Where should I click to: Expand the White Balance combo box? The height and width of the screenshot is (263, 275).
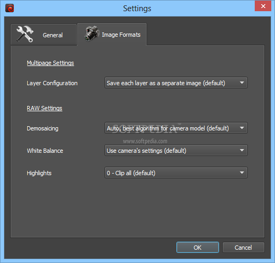click(176, 151)
